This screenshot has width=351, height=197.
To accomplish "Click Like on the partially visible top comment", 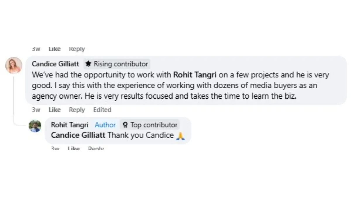I will (x=55, y=49).
